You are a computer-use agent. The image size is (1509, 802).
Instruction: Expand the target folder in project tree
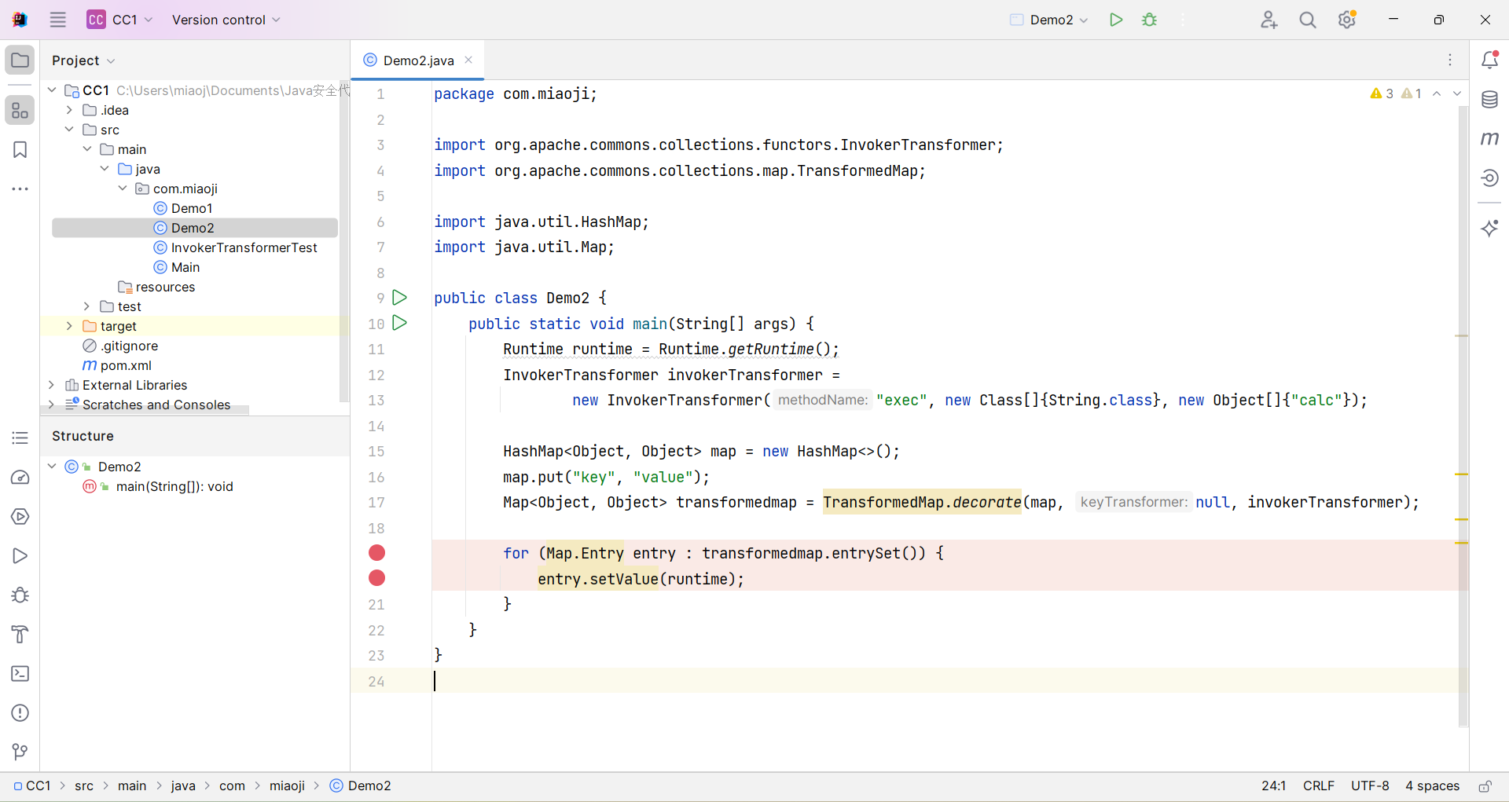(x=69, y=326)
